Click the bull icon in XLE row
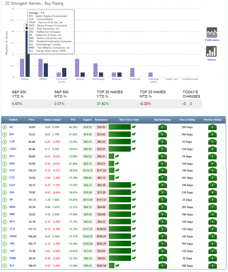228x272 pixels. 117,266
